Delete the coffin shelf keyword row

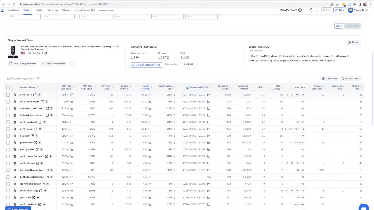(x=15, y=95)
